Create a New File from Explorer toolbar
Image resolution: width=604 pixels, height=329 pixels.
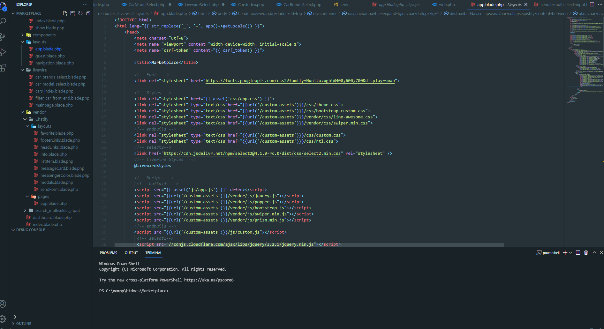click(x=65, y=13)
